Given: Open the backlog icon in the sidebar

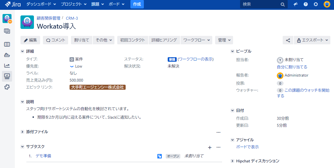Looking at the screenshot, I should (7, 31).
